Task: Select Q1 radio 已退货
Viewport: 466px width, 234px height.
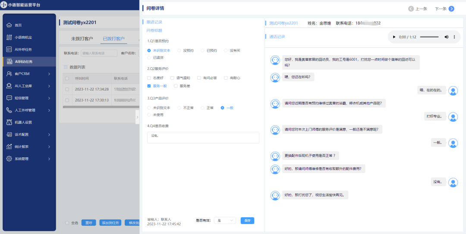Action: tap(149, 57)
